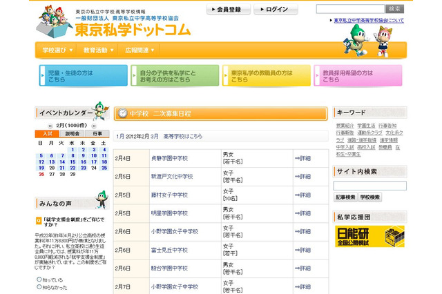Click the green mascot character in orange navbar

[x=356, y=40]
